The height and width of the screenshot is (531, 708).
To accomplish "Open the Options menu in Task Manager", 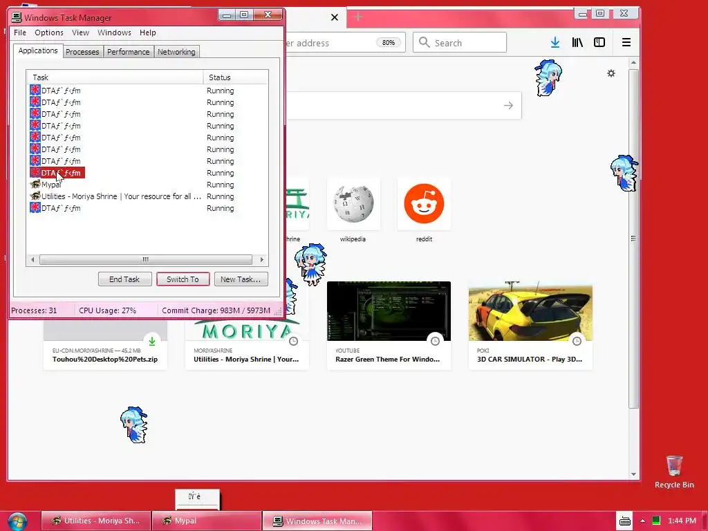I will (x=49, y=32).
